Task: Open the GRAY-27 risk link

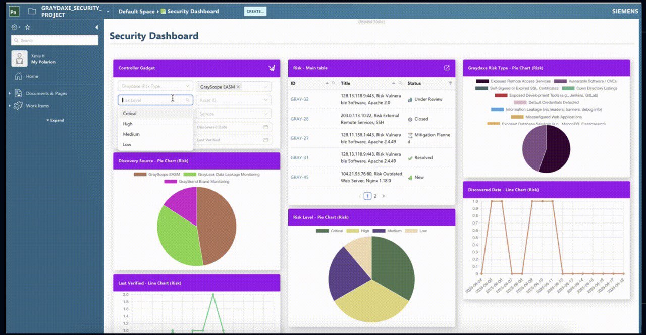Action: (x=299, y=138)
